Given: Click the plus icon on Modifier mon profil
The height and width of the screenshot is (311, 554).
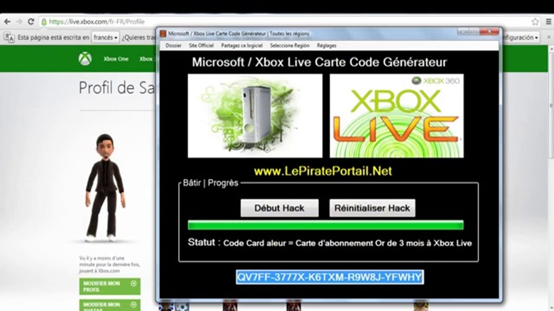Looking at the screenshot, I should point(134,283).
